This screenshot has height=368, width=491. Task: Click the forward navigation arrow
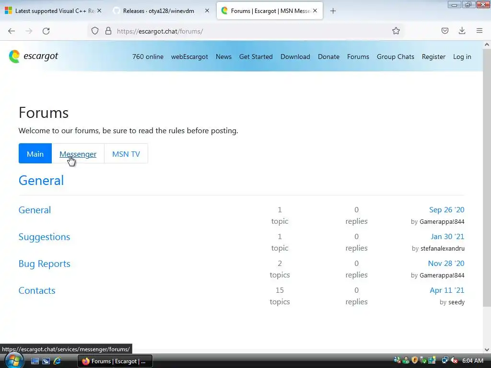coord(29,31)
